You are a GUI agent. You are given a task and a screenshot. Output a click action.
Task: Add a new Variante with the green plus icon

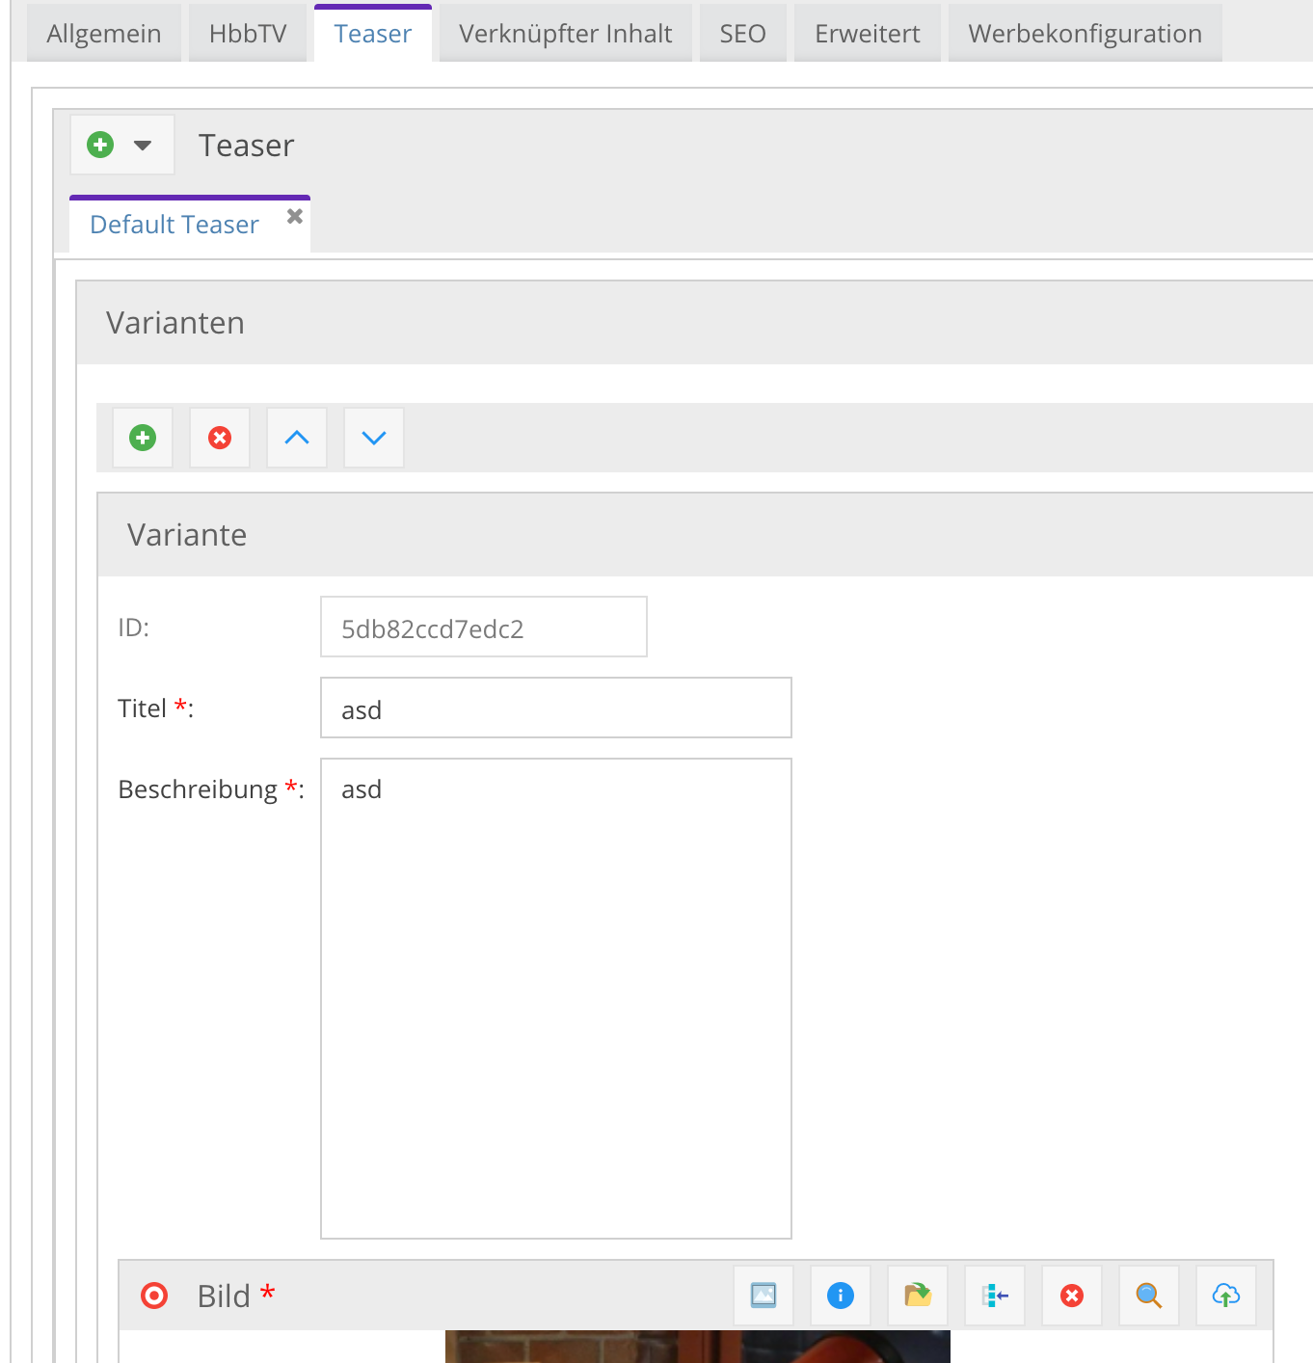click(x=142, y=438)
